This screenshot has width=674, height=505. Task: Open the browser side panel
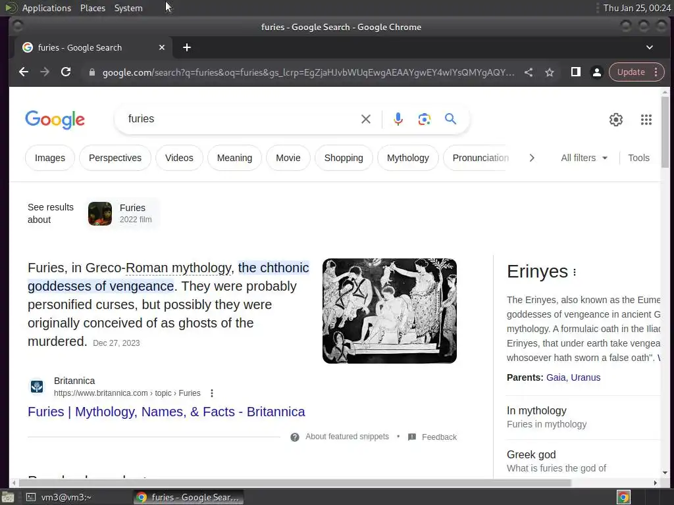click(x=575, y=72)
